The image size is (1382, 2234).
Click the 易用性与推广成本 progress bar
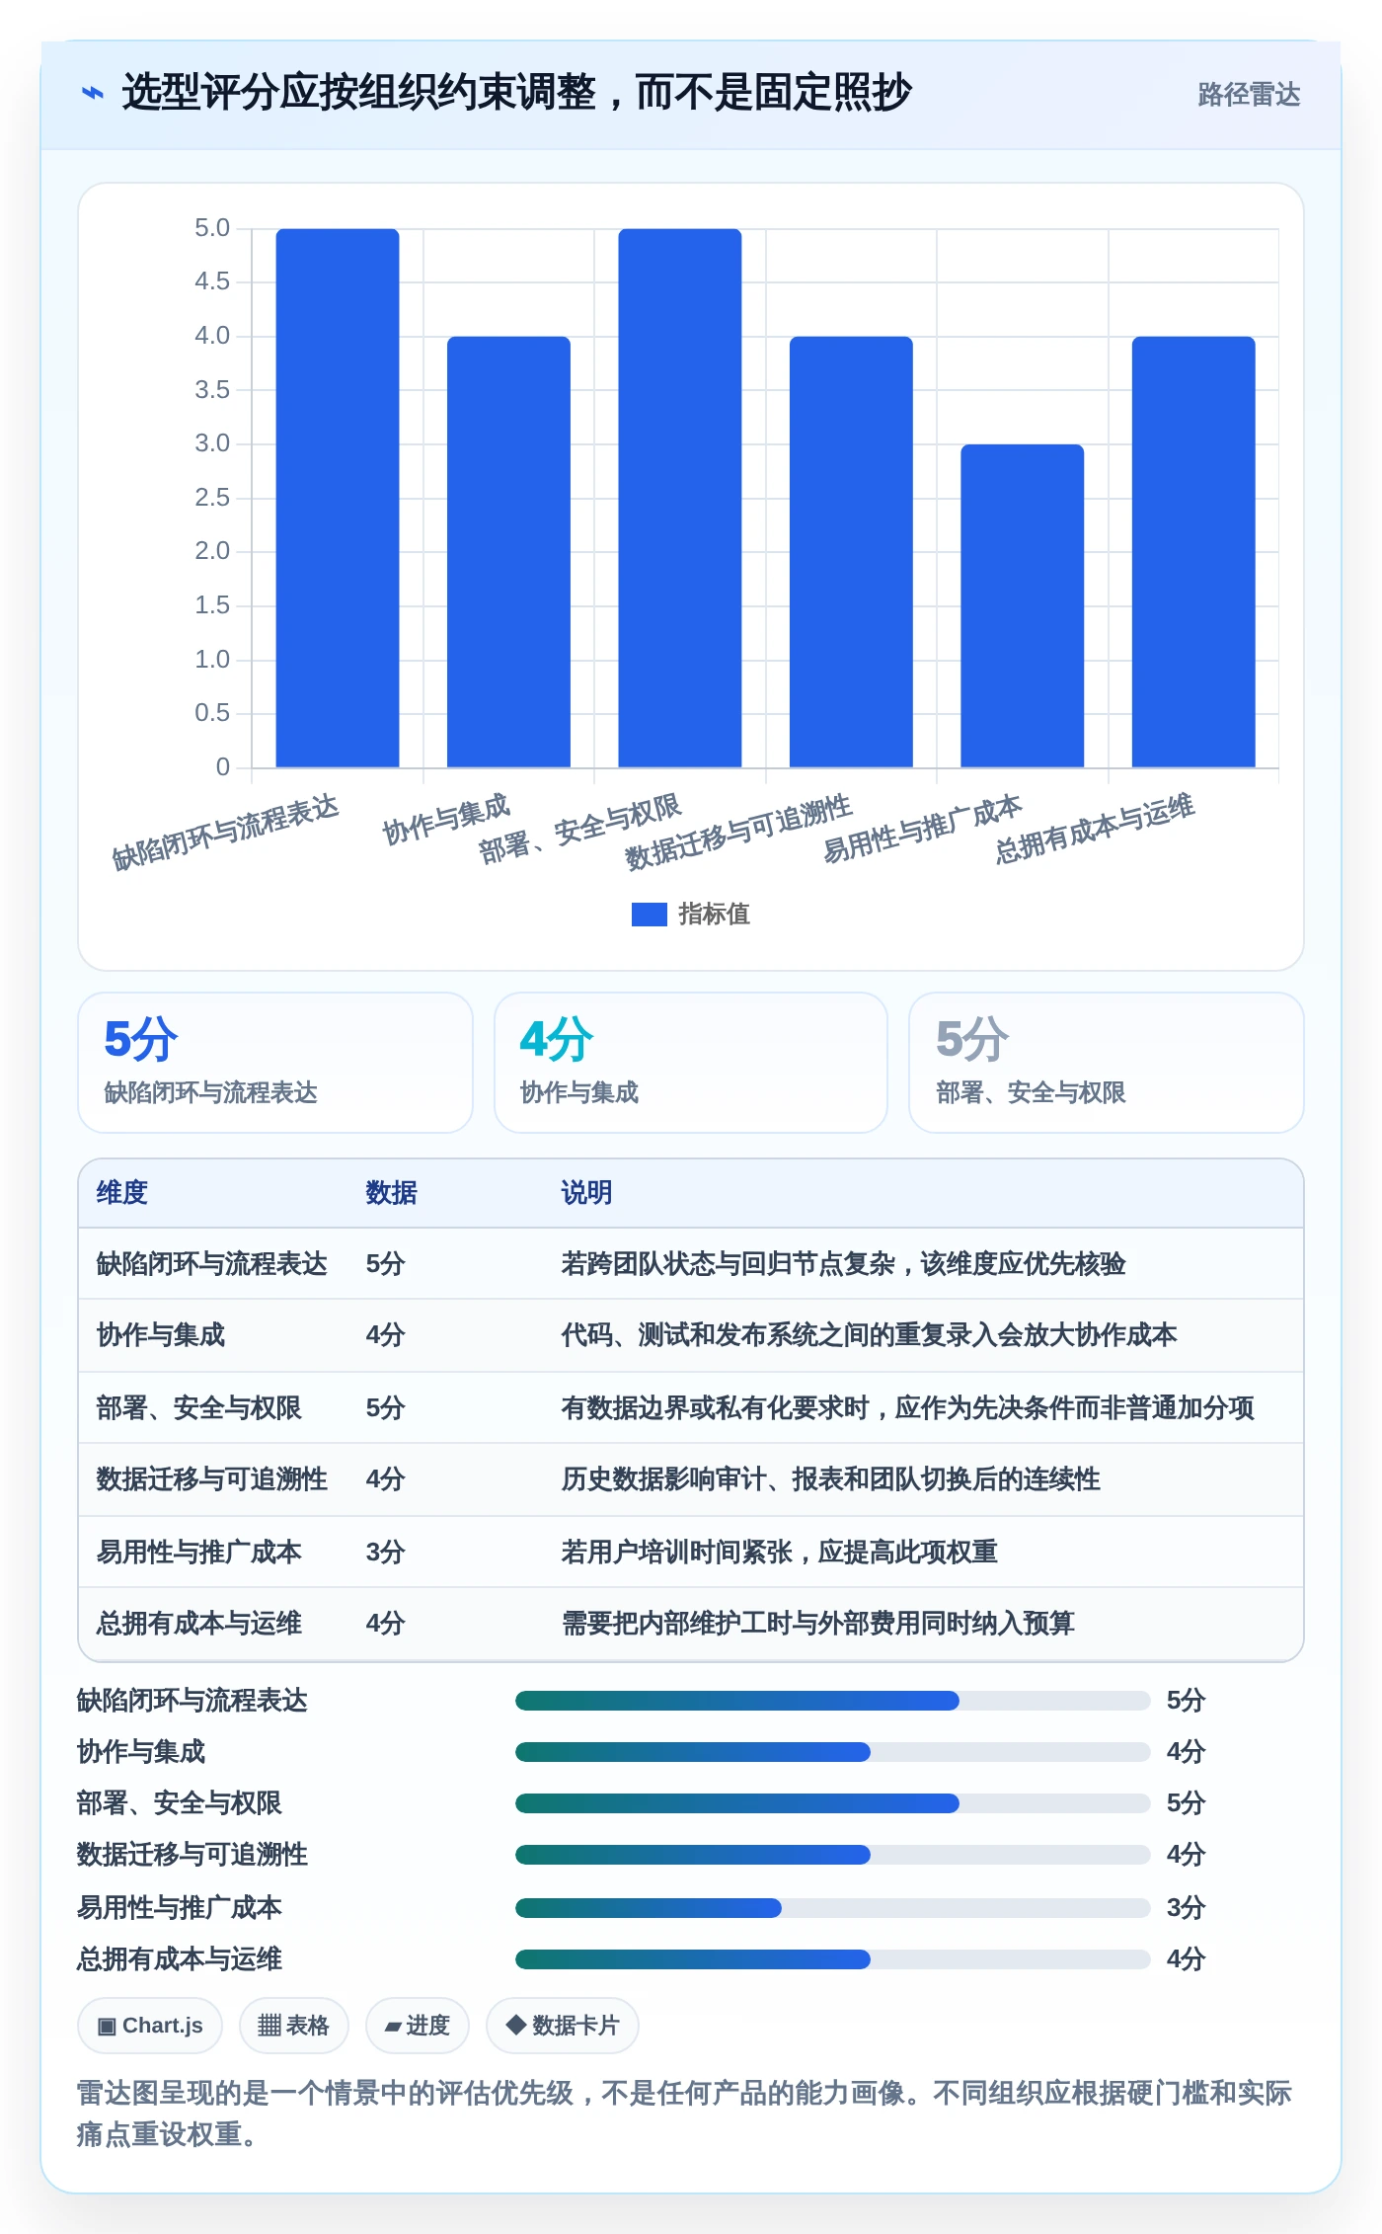[833, 1908]
